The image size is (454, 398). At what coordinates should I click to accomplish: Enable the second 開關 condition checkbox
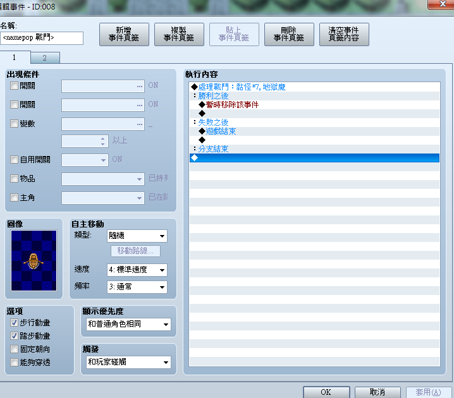click(14, 104)
